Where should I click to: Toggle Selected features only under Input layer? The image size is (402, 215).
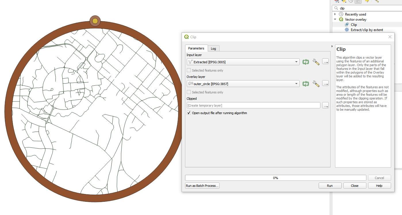pyautogui.click(x=189, y=70)
